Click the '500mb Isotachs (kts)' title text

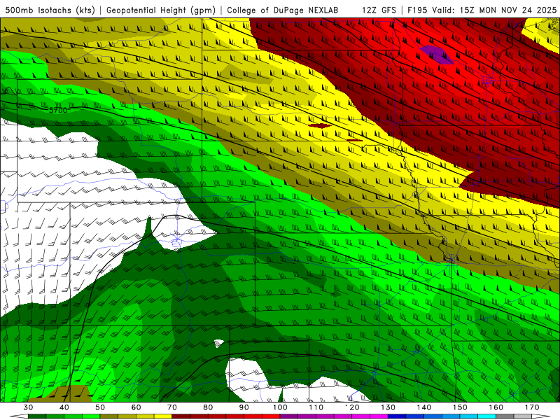(x=50, y=10)
